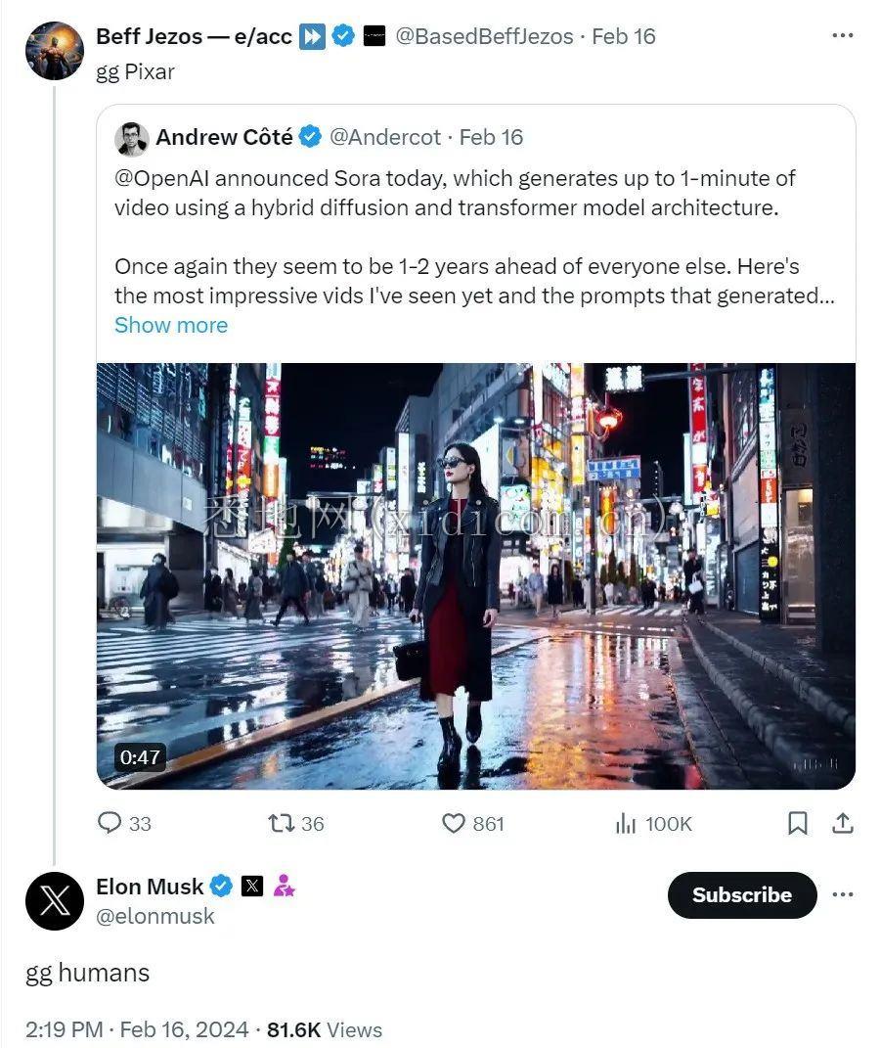
Task: Open the reply icon under the quoted tweet
Action: coord(110,823)
